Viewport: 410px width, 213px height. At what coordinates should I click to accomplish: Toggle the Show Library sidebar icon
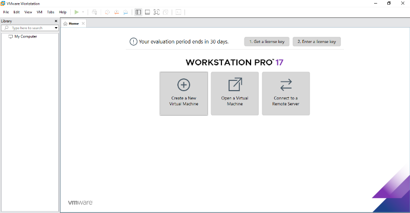[x=138, y=12]
